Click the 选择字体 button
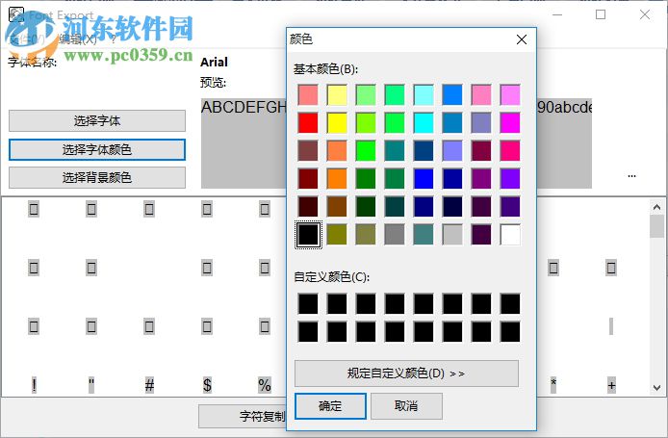Screen dimensions: 668x438 (x=97, y=121)
